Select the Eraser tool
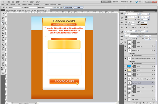Viewport: 158px width, 104px height. (x=3, y=38)
